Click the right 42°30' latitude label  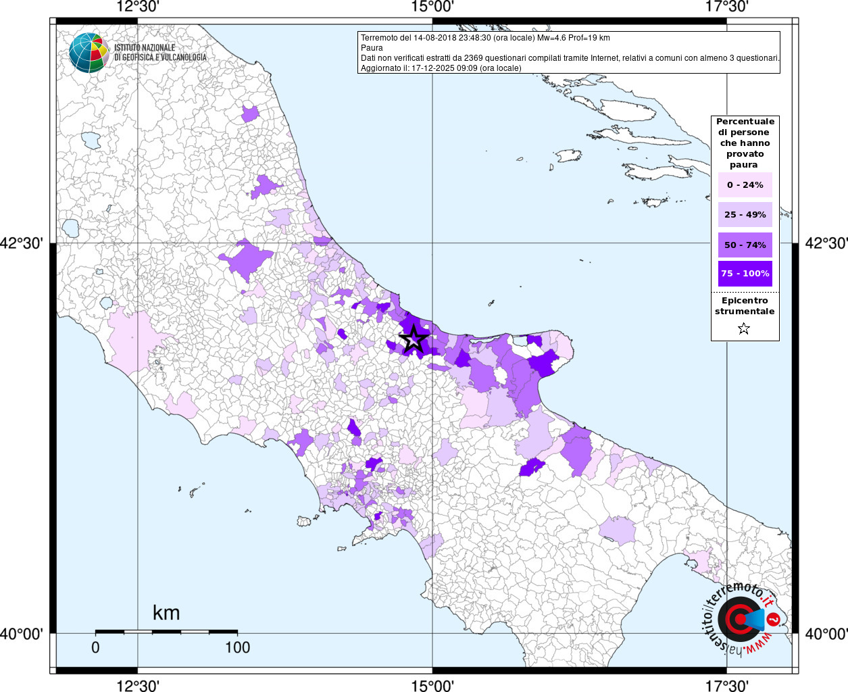click(826, 243)
